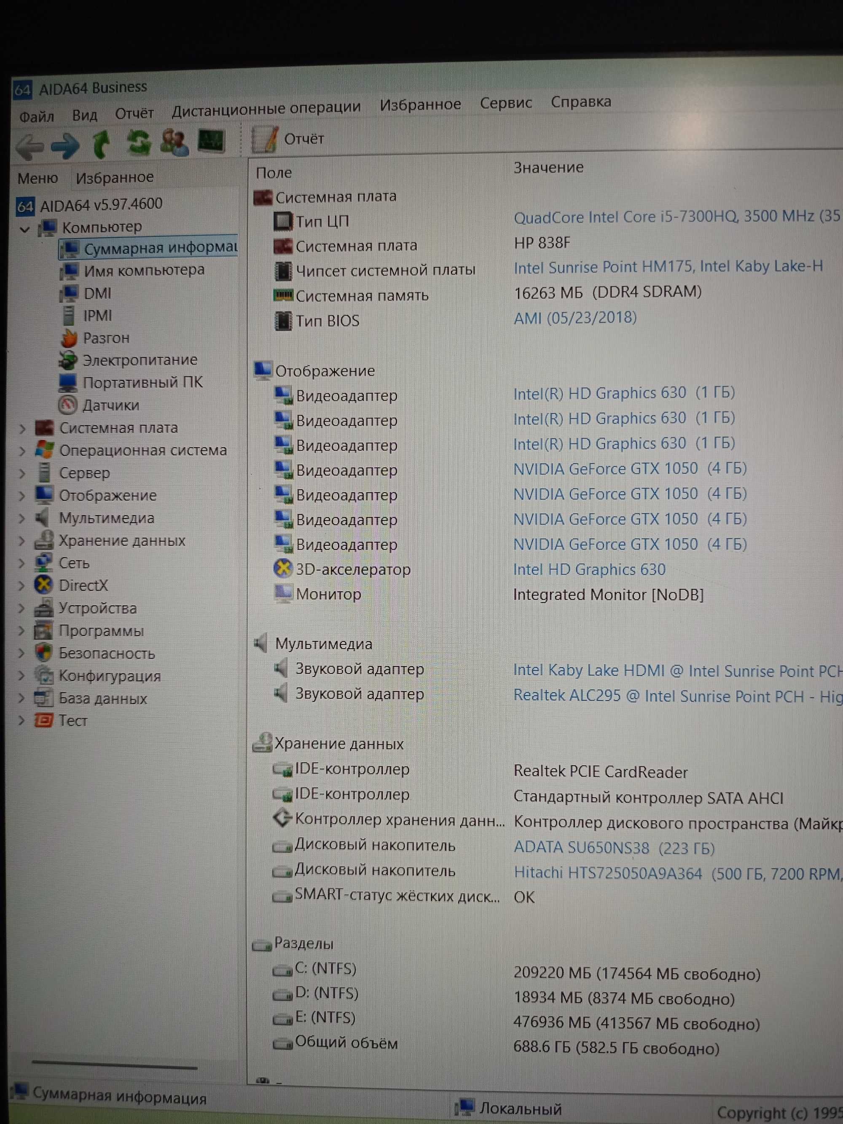Open the Файл menu
The image size is (843, 1124).
click(x=37, y=117)
